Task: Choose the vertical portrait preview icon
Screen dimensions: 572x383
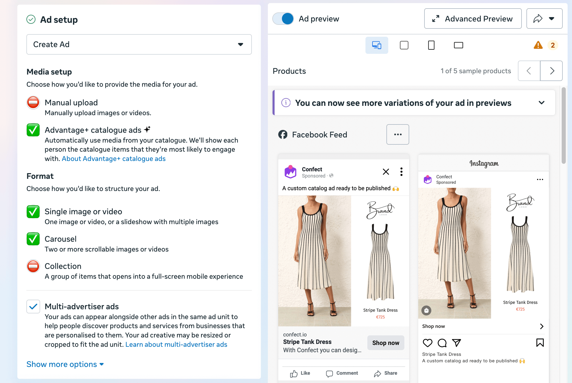Action: (431, 45)
